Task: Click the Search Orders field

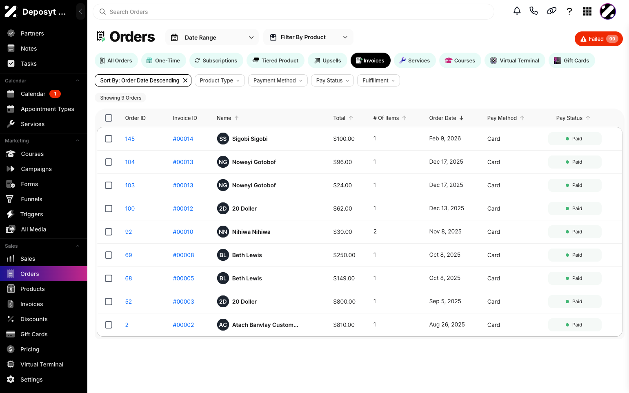Action: pyautogui.click(x=293, y=12)
